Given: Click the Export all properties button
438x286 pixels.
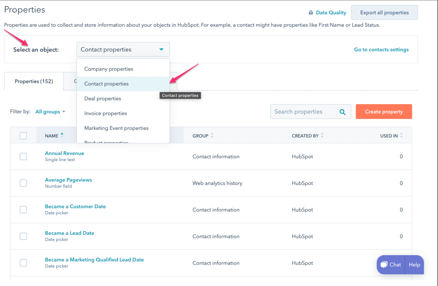Looking at the screenshot, I should point(385,12).
